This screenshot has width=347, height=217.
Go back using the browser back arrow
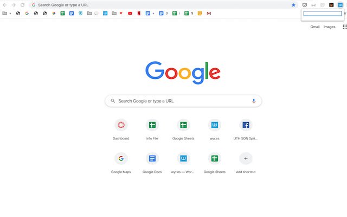tap(5, 5)
